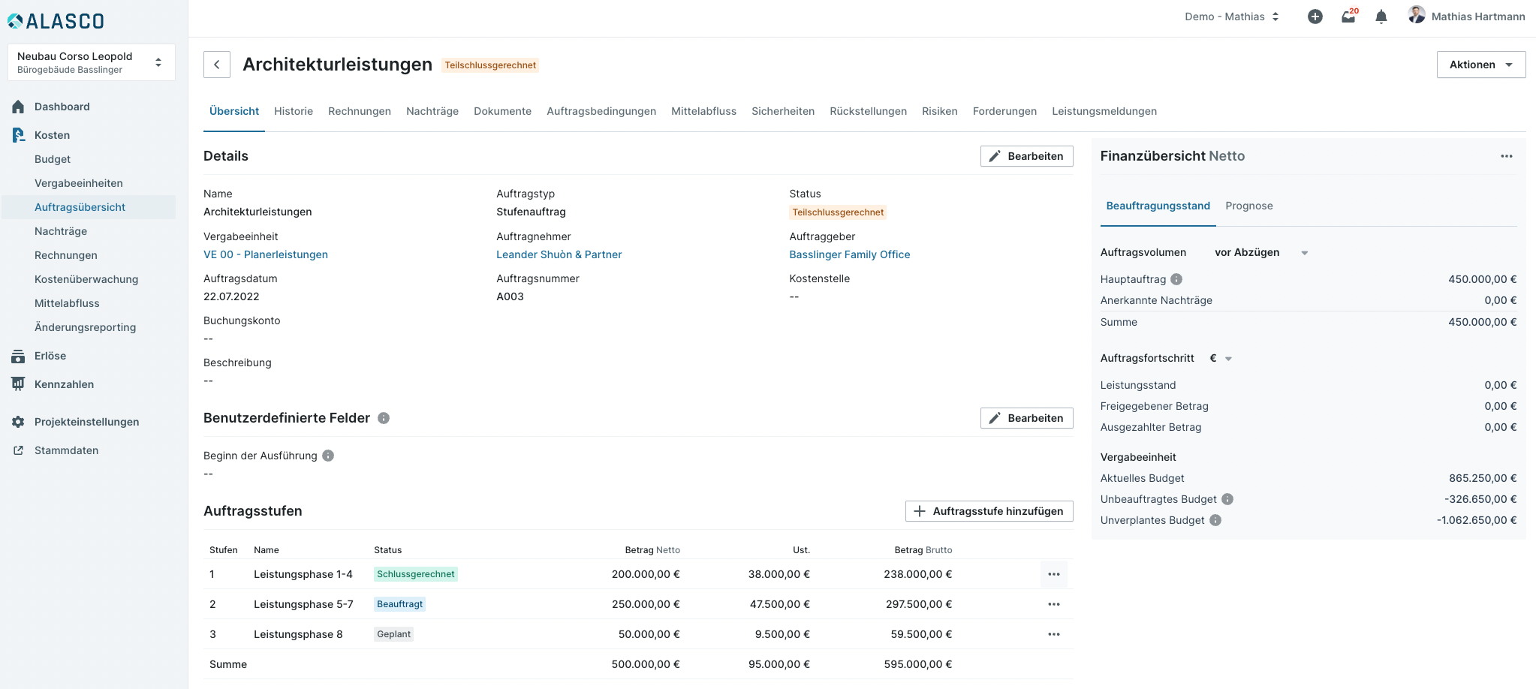Open the Nachträge tab
The image size is (1536, 689).
pos(432,111)
